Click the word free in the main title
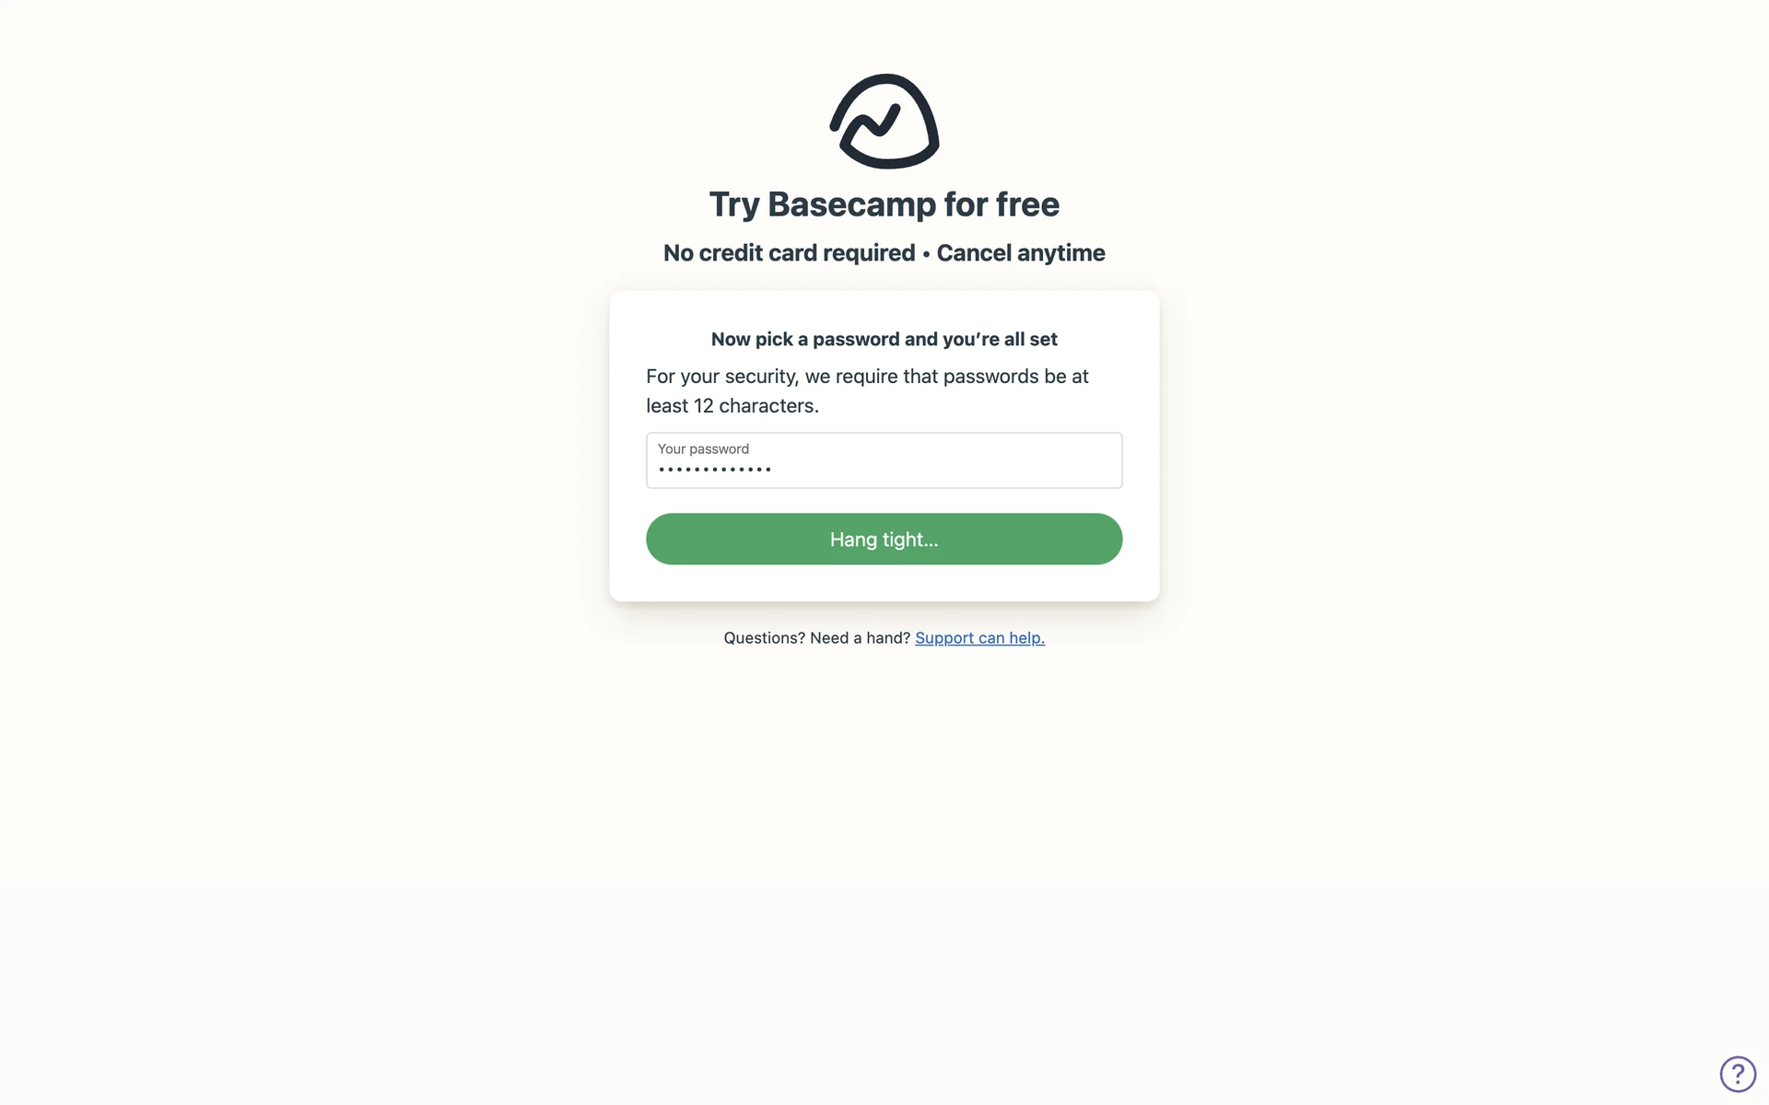 click(1027, 204)
